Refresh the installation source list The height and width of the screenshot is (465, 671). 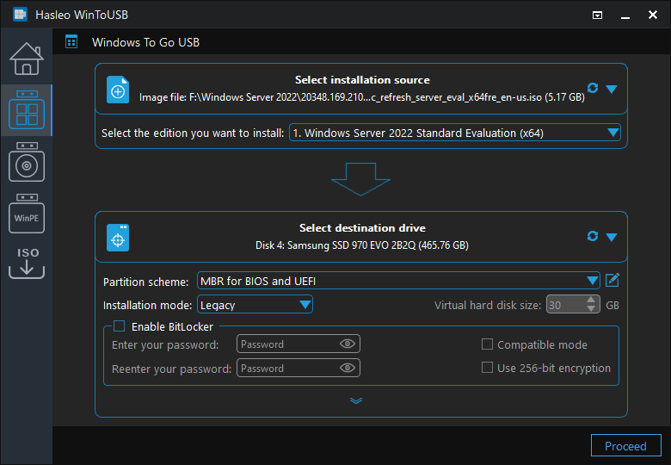pos(593,88)
